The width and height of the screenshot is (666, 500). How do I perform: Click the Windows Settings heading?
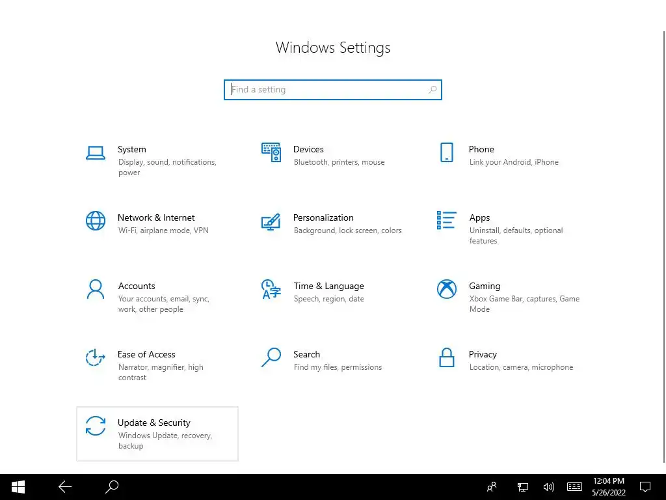pyautogui.click(x=333, y=48)
